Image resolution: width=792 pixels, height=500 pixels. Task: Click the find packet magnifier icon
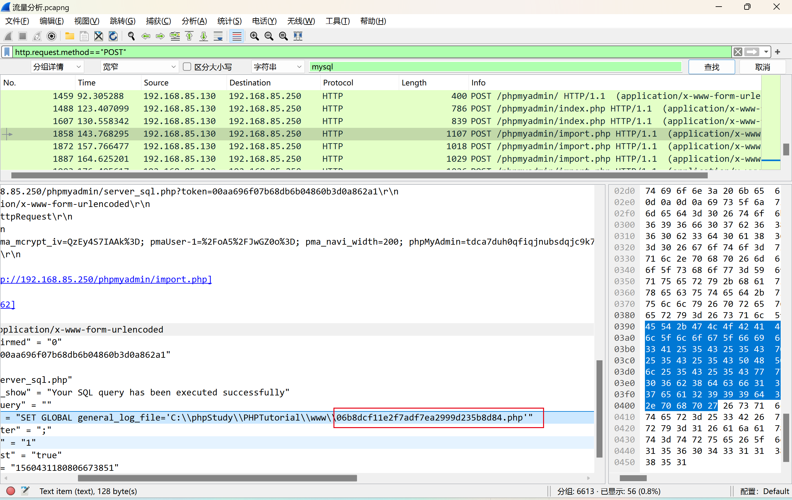click(x=131, y=36)
